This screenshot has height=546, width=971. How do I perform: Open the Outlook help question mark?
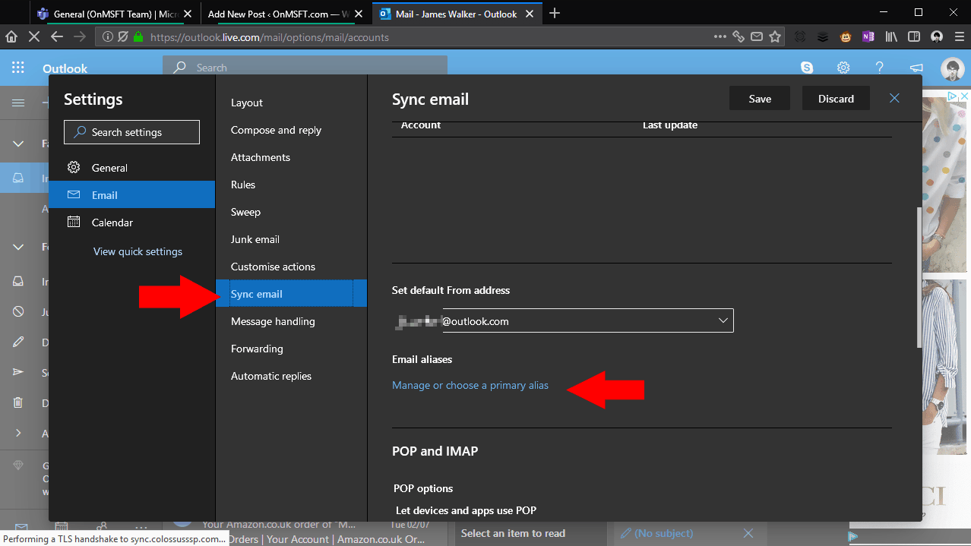tap(880, 68)
